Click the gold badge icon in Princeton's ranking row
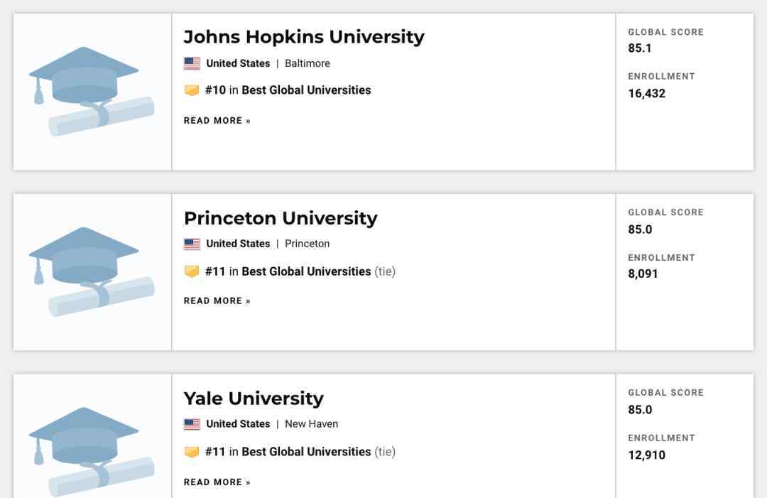 [x=192, y=271]
